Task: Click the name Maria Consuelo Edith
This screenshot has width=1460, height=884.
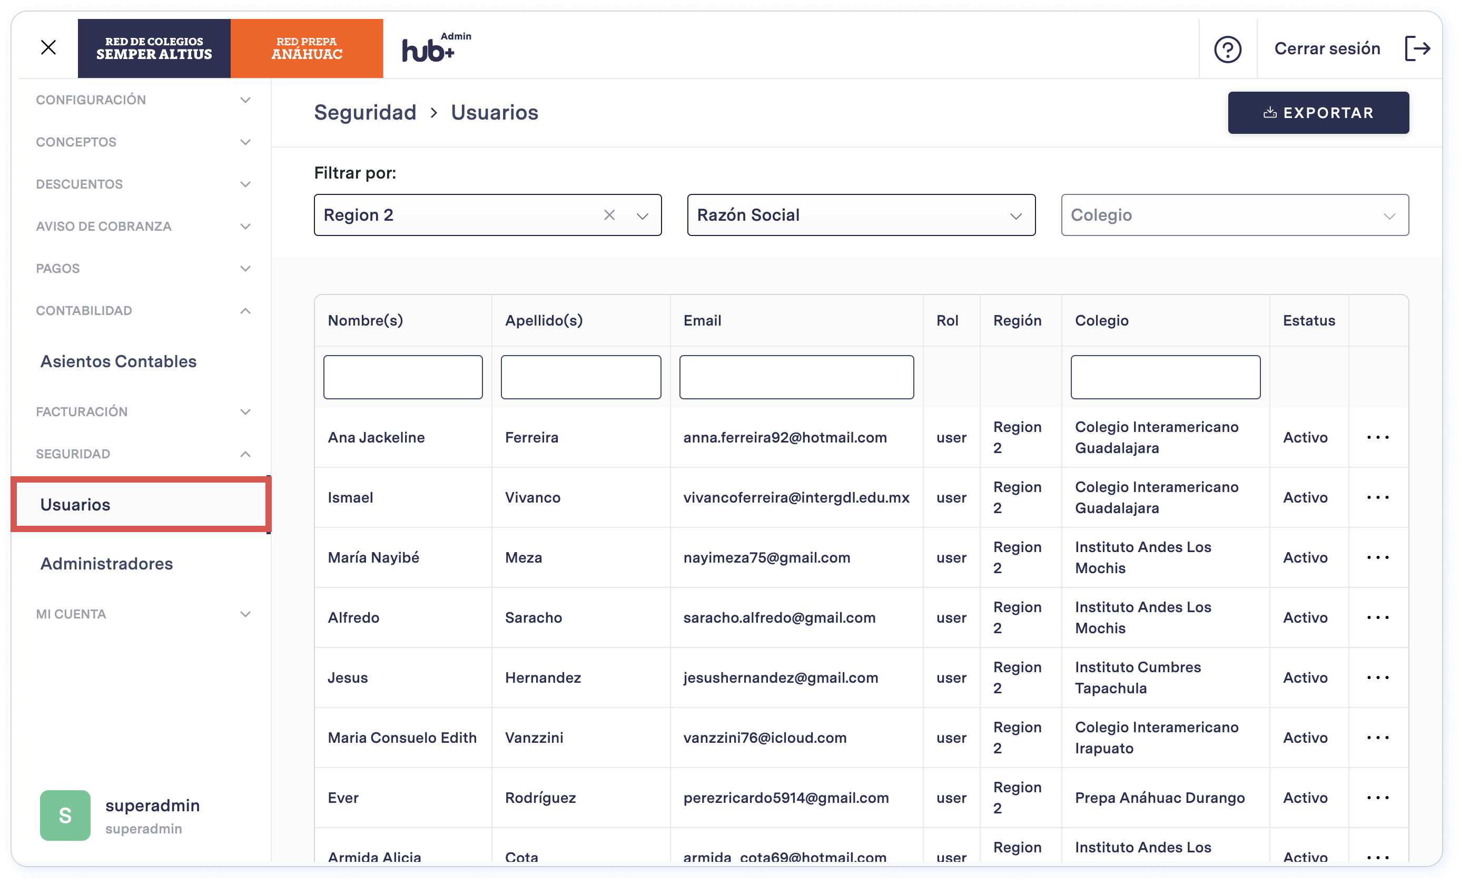Action: pyautogui.click(x=402, y=738)
